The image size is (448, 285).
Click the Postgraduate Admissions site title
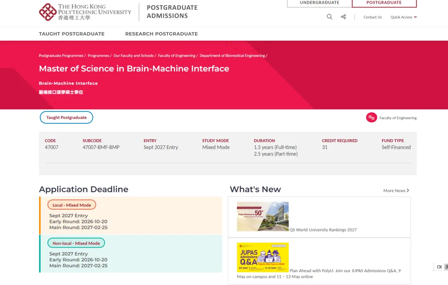click(x=172, y=12)
